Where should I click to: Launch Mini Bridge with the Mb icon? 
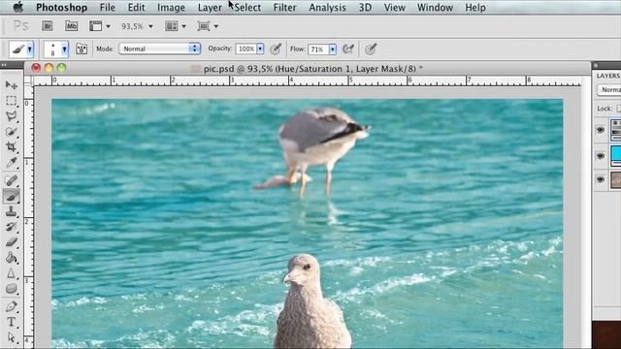[71, 26]
